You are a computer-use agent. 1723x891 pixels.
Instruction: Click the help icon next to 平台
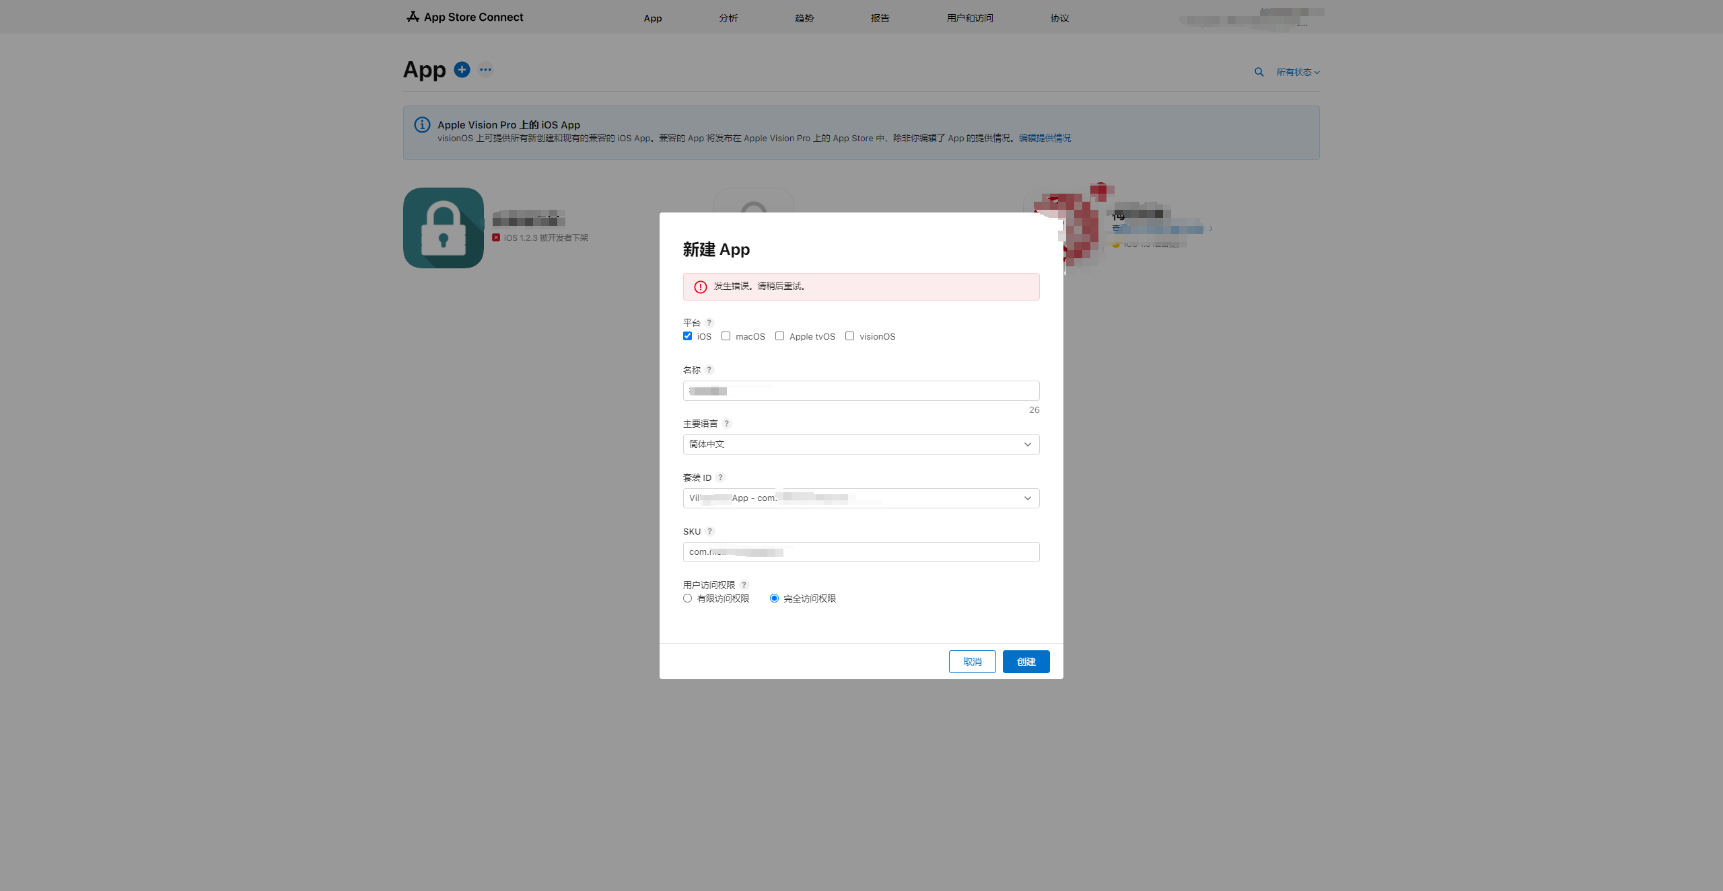click(709, 323)
